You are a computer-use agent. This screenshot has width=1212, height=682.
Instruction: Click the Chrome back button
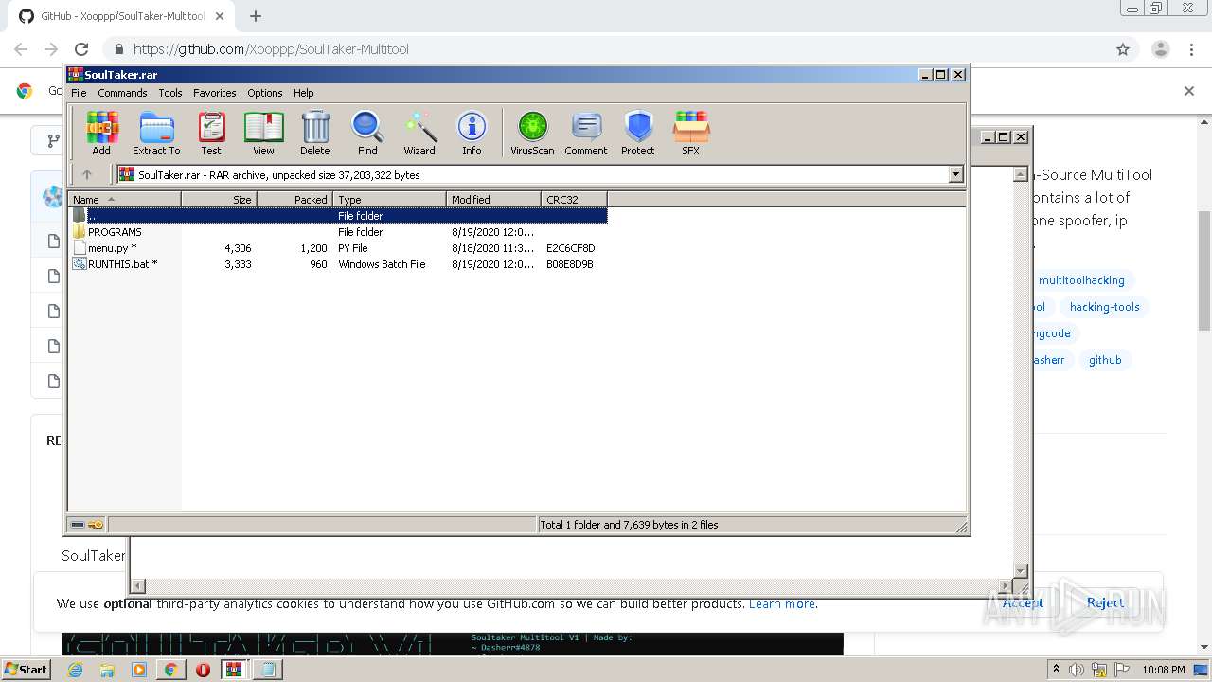pyautogui.click(x=21, y=49)
